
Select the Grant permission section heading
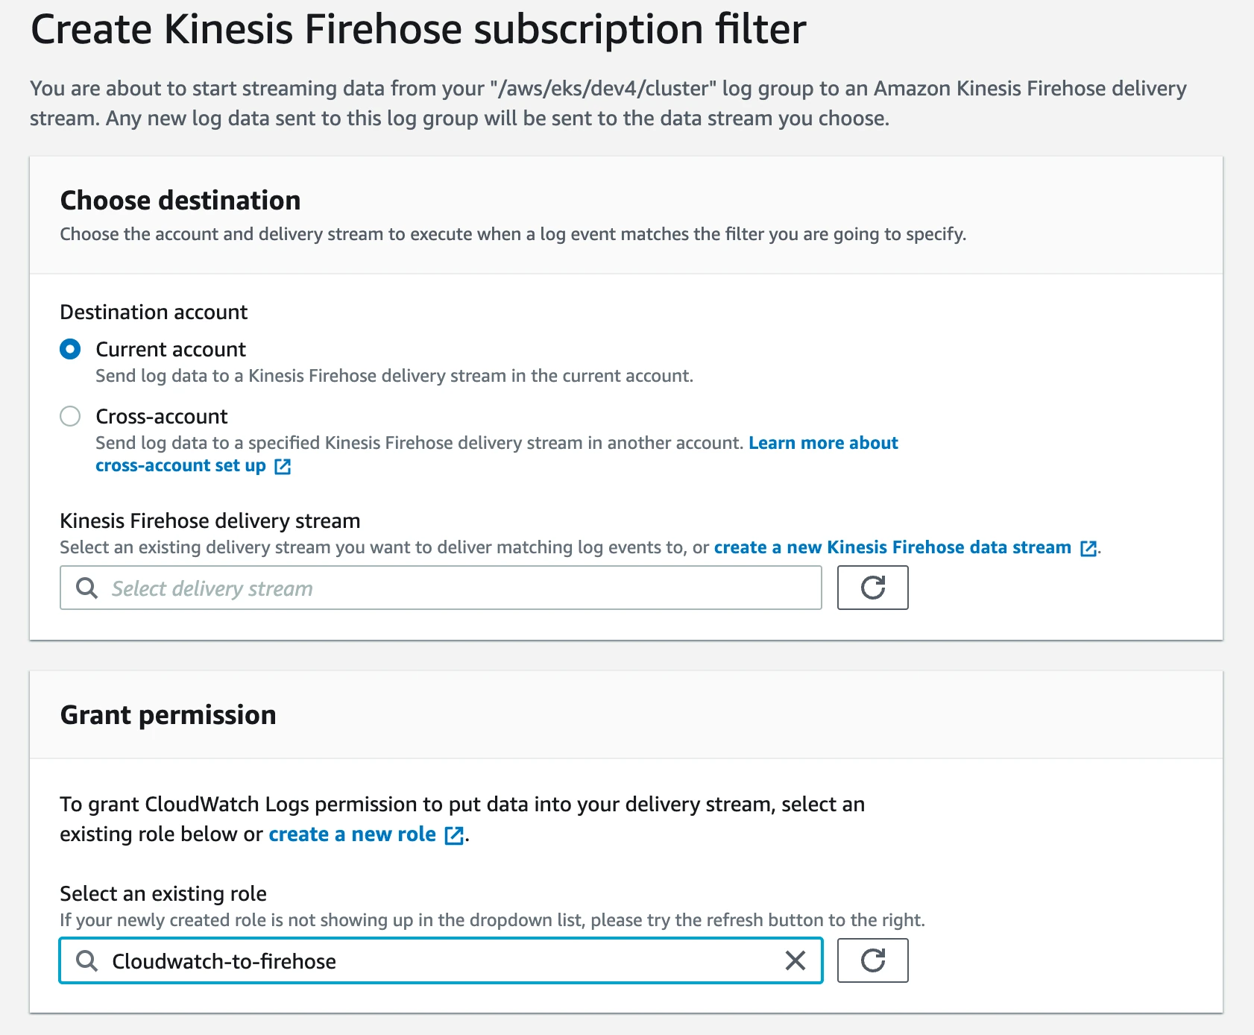point(168,714)
